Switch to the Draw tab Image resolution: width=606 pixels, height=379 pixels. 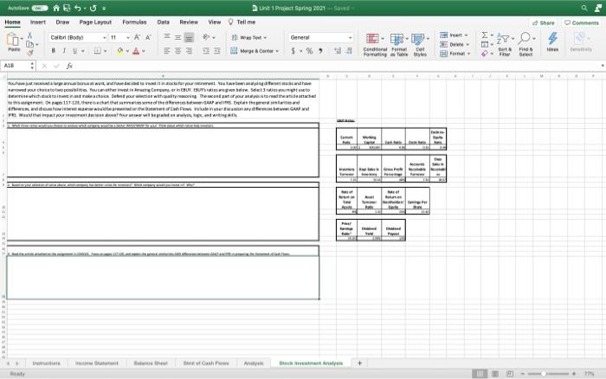[x=62, y=22]
